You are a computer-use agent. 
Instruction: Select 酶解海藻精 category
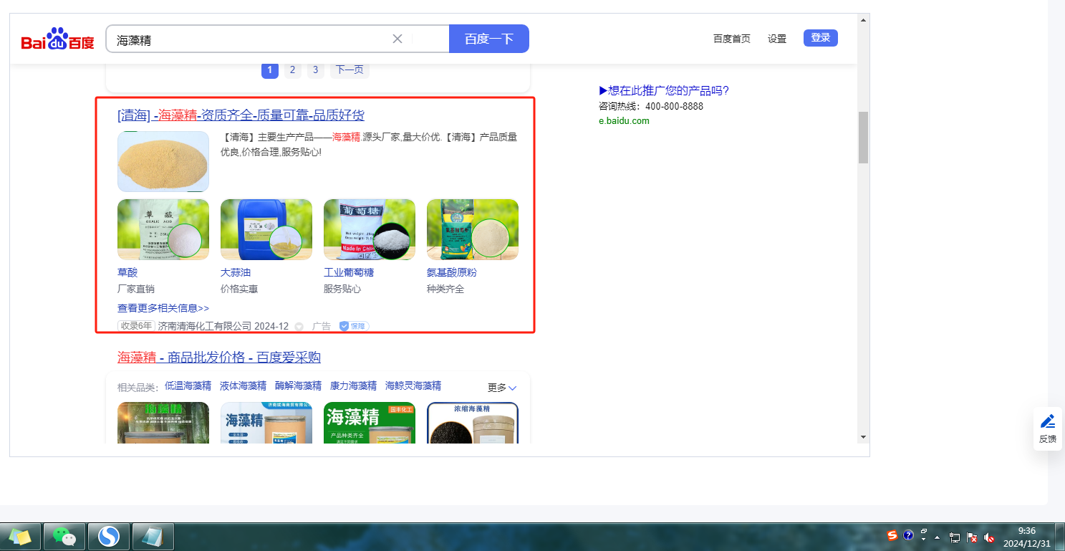coord(298,385)
